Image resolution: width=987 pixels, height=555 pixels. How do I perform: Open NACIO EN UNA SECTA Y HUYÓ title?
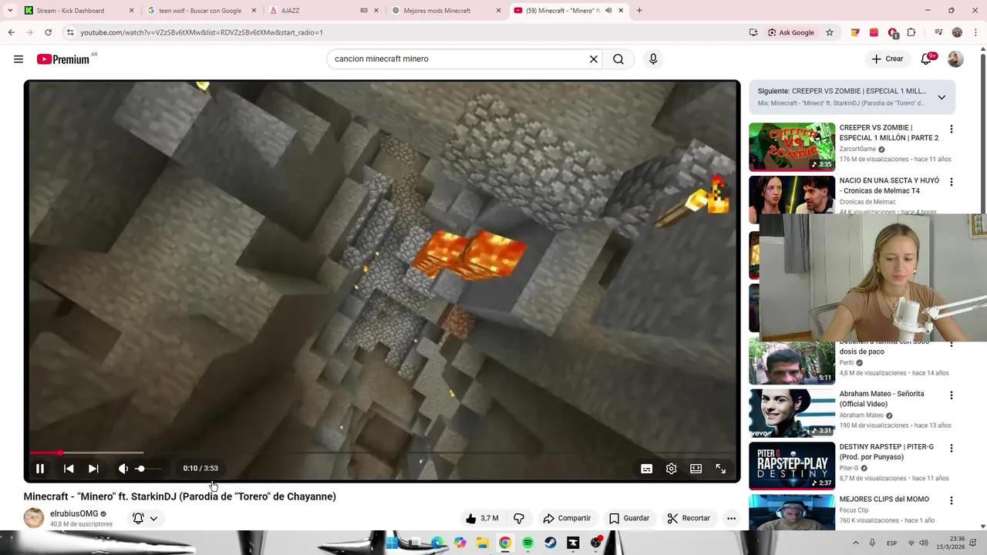pyautogui.click(x=889, y=186)
